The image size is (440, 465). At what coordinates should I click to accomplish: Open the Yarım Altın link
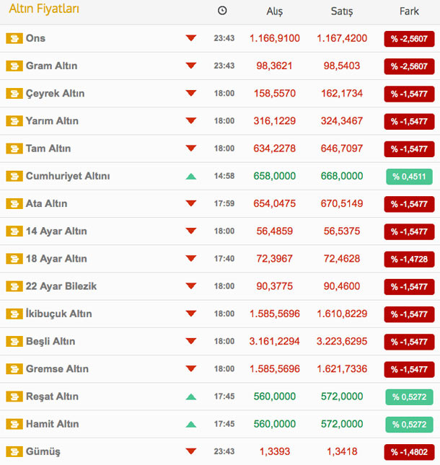point(52,121)
